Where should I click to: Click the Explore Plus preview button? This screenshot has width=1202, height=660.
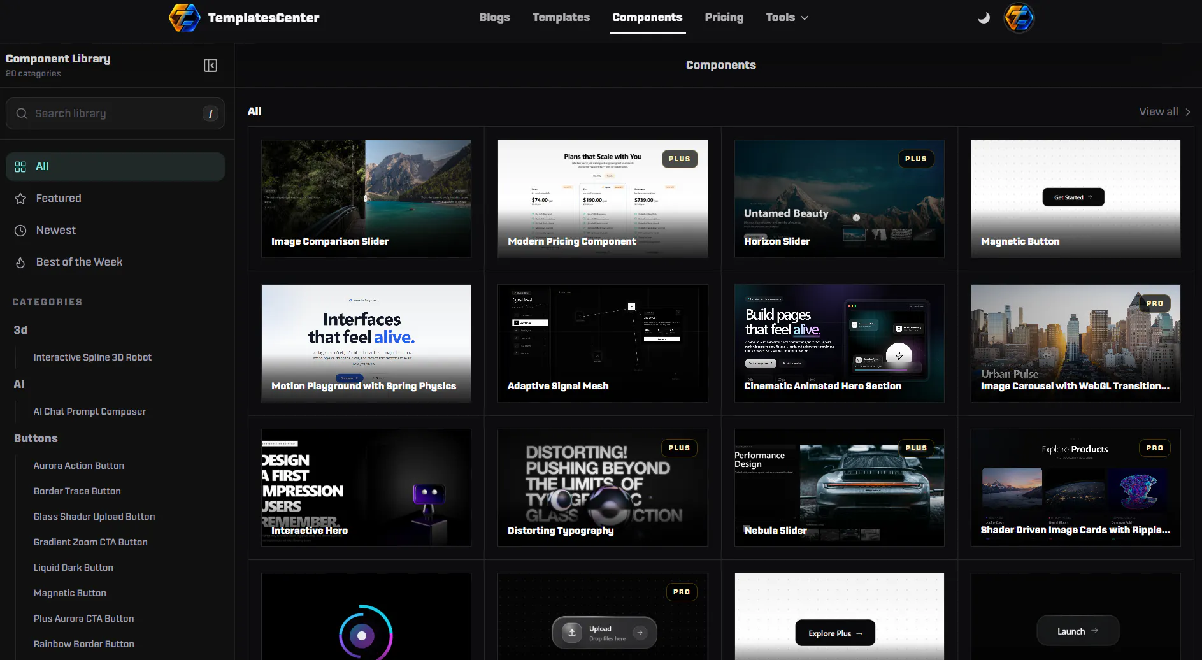coord(835,633)
